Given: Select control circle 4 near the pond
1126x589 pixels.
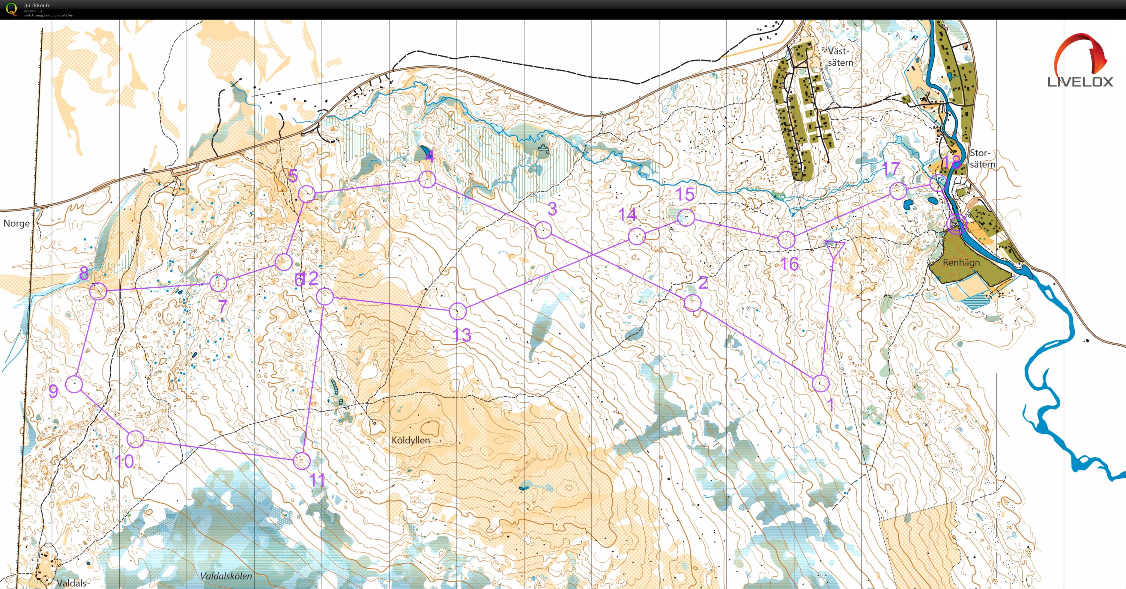Looking at the screenshot, I should 427,179.
